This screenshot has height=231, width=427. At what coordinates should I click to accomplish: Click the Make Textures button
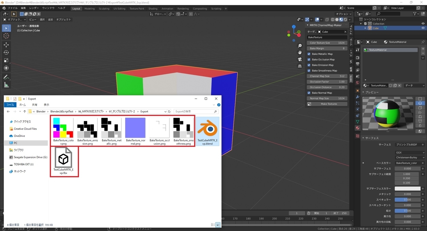(x=327, y=104)
